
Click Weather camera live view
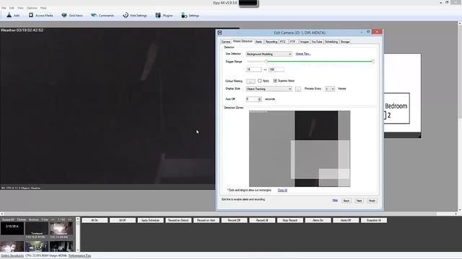(x=108, y=109)
